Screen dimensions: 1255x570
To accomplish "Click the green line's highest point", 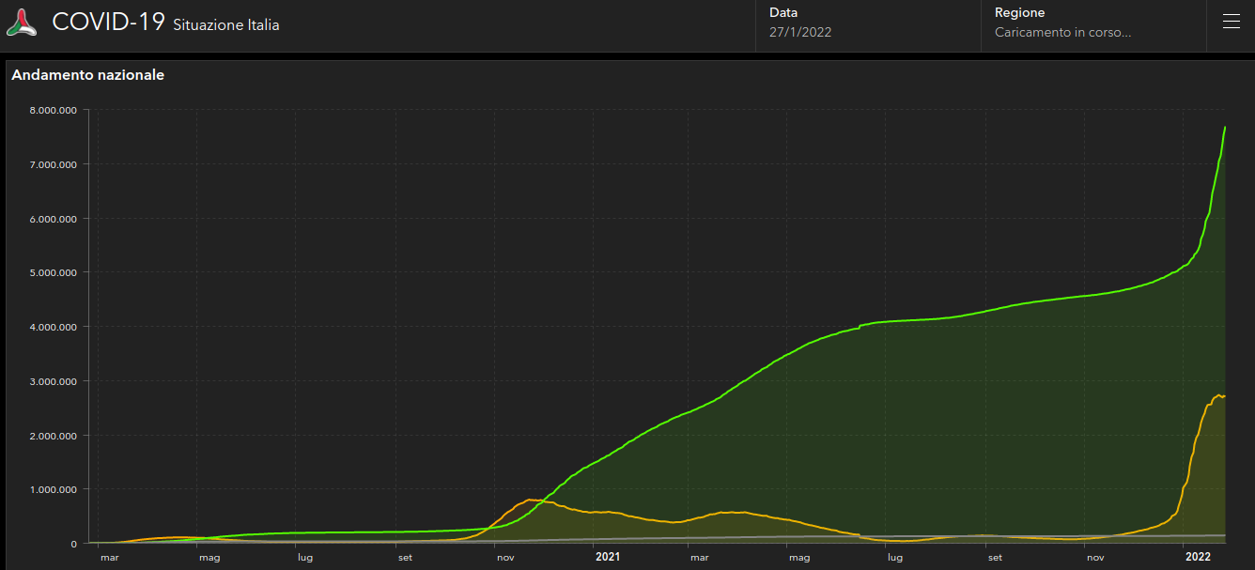I will click(1225, 127).
